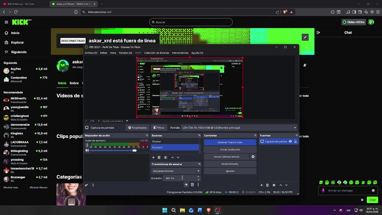
Task: Open Herramientas menu in OBS
Action: point(180,53)
